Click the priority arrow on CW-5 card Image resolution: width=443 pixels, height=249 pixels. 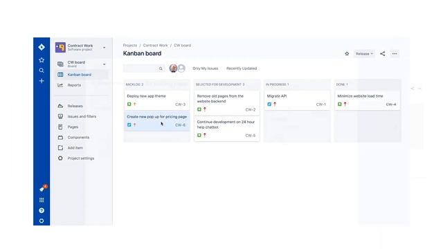(x=205, y=136)
